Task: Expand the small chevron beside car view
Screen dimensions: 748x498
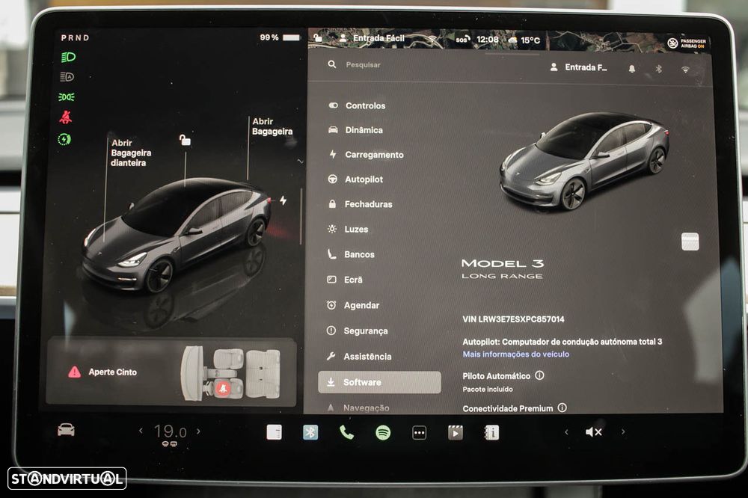Action: [x=300, y=162]
